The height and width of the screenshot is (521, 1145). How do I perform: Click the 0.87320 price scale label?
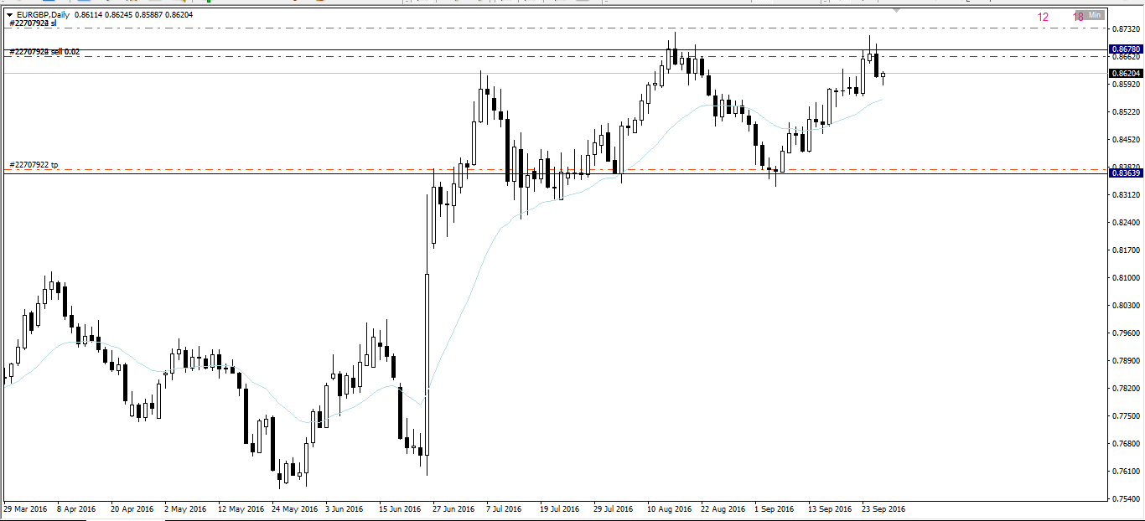[1126, 28]
